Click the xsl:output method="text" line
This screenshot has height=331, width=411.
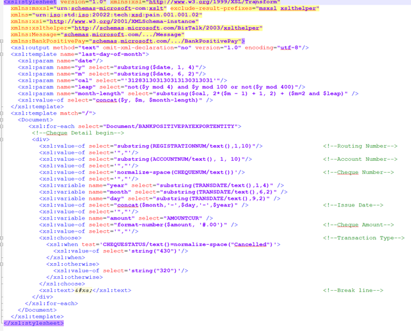159,47
